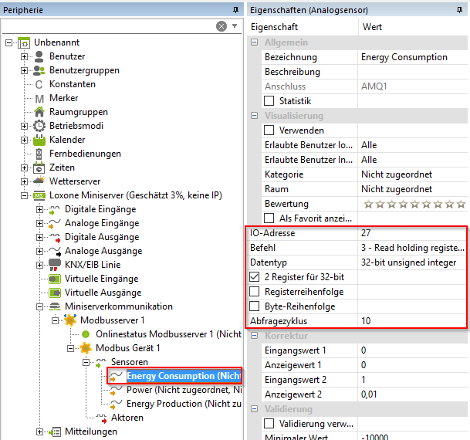Click the green Onlinestatus dot icon
Viewport: 470px width, 440px height.
(86, 334)
